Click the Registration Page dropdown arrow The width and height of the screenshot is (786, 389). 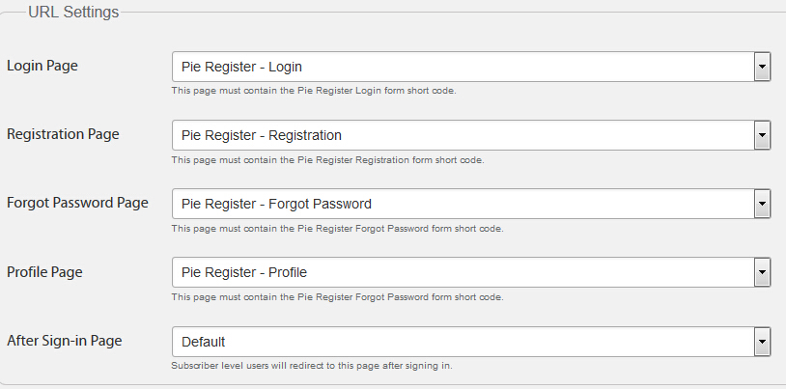[762, 135]
